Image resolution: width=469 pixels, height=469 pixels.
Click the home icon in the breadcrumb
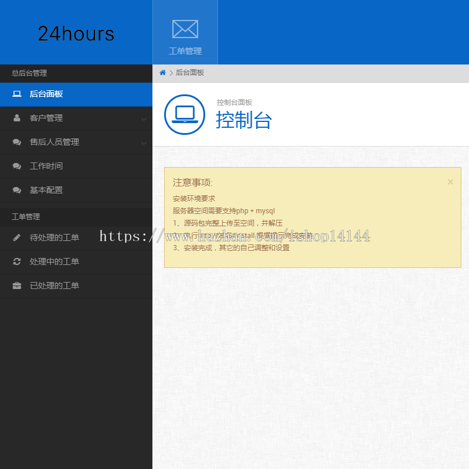pyautogui.click(x=162, y=73)
